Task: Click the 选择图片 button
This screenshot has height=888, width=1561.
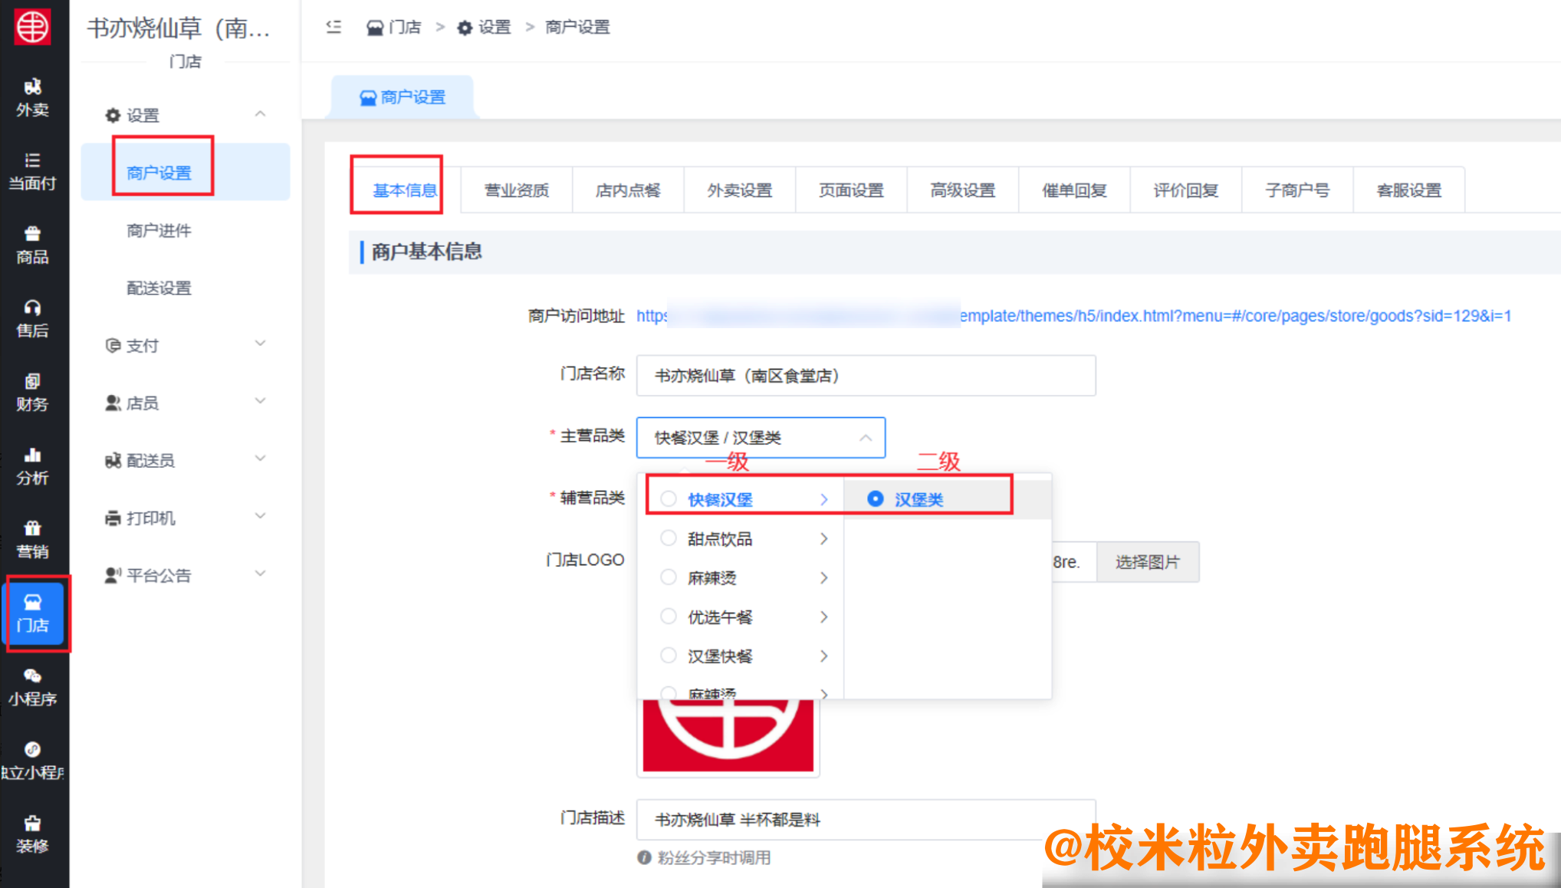Action: pos(1148,561)
